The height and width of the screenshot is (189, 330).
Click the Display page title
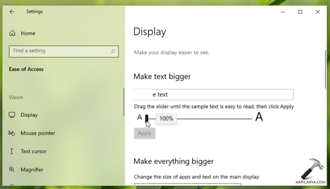point(150,32)
